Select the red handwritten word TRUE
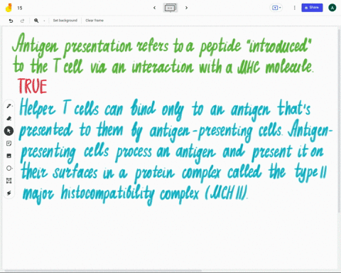Viewport: 341px width, 273px height. pyautogui.click(x=33, y=86)
